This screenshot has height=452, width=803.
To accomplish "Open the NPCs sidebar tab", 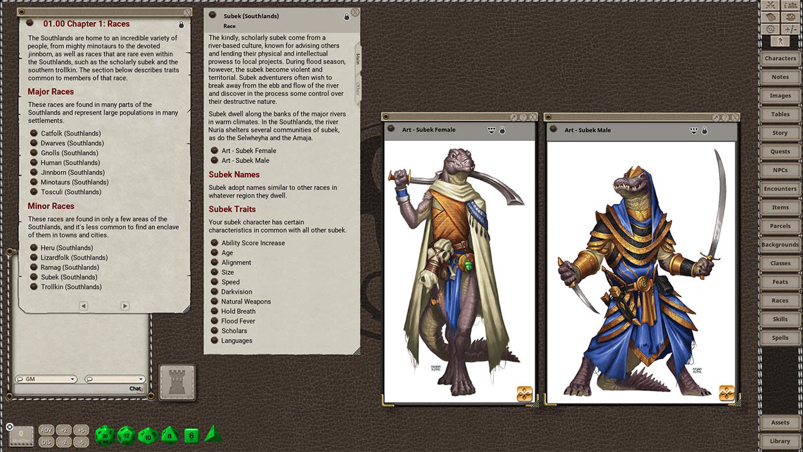I will pos(780,170).
